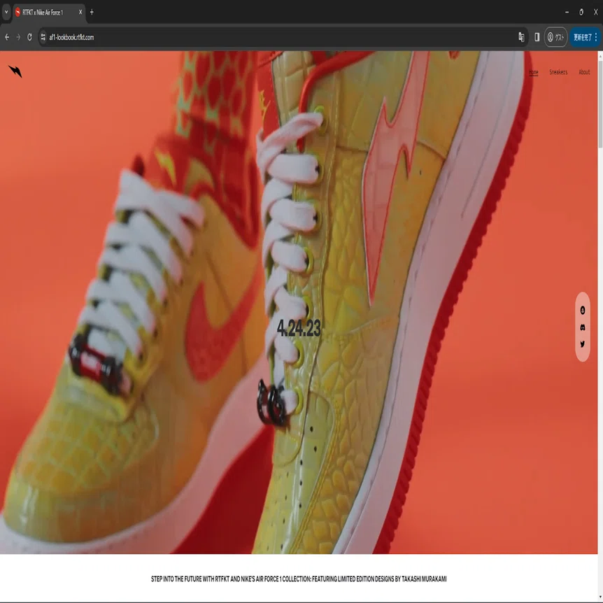Expand the tab search dropdown
603x603 pixels.
click(x=6, y=13)
